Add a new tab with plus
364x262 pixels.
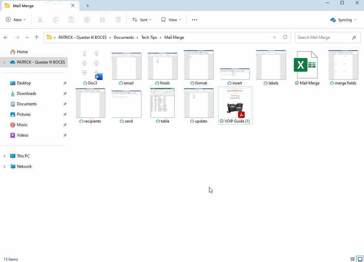(x=88, y=6)
